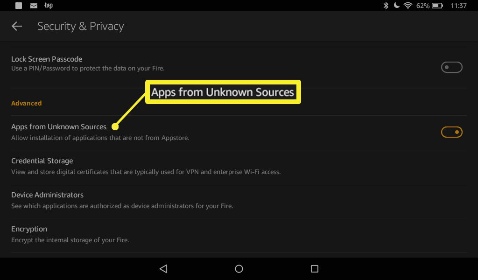Tap the battery status icon
The width and height of the screenshot is (478, 280).
437,6
